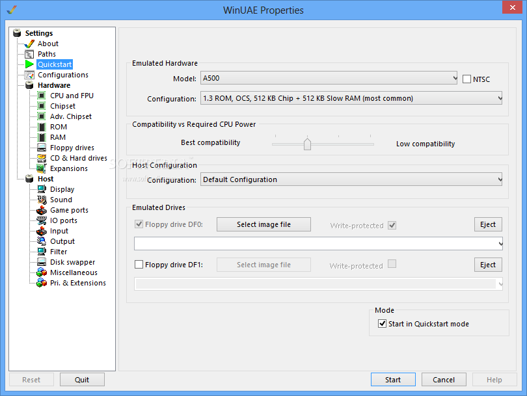Click the Help button
The width and height of the screenshot is (527, 396).
pyautogui.click(x=494, y=380)
